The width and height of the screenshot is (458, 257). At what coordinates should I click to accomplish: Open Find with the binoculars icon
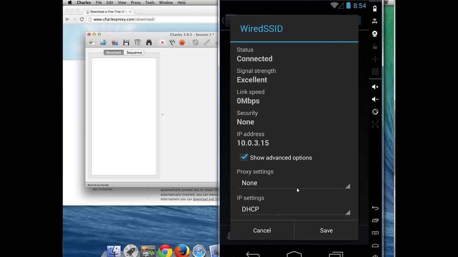click(x=149, y=42)
